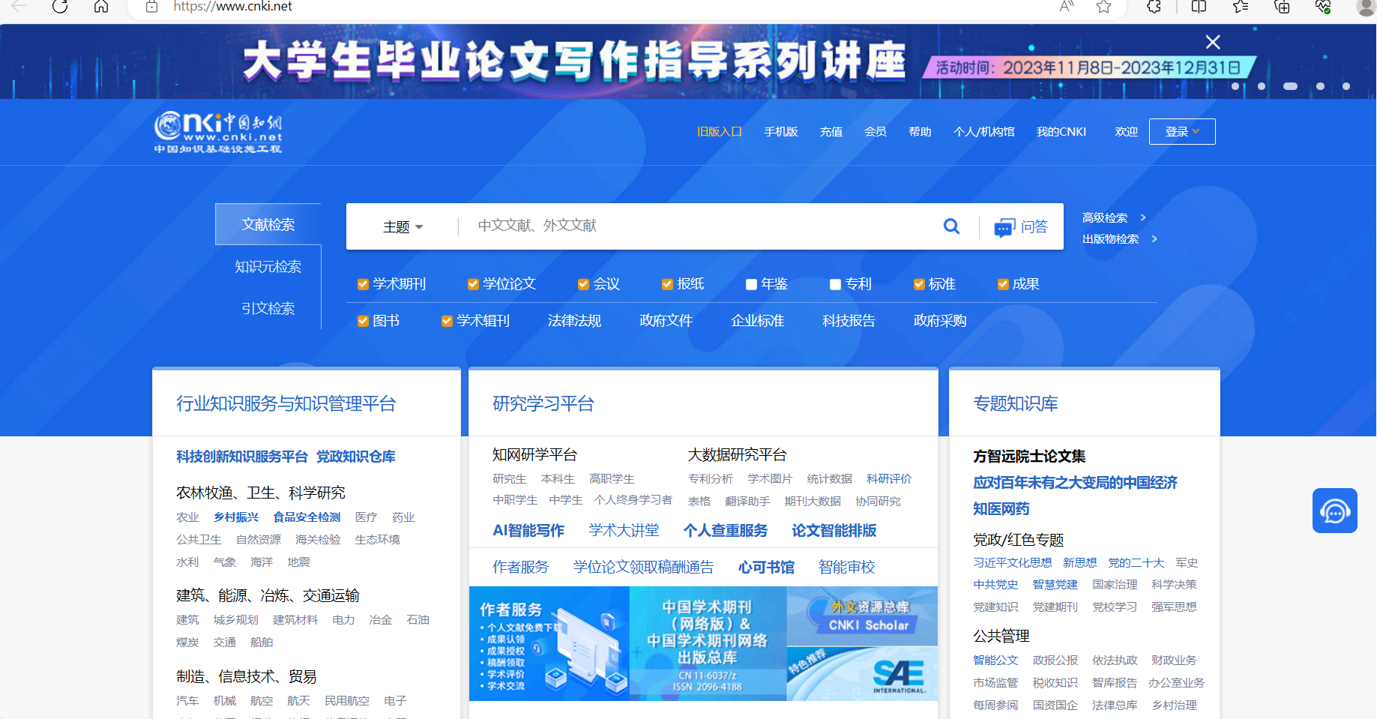Image resolution: width=1377 pixels, height=719 pixels.
Task: Open browser extensions puzzle icon
Action: pyautogui.click(x=1154, y=7)
